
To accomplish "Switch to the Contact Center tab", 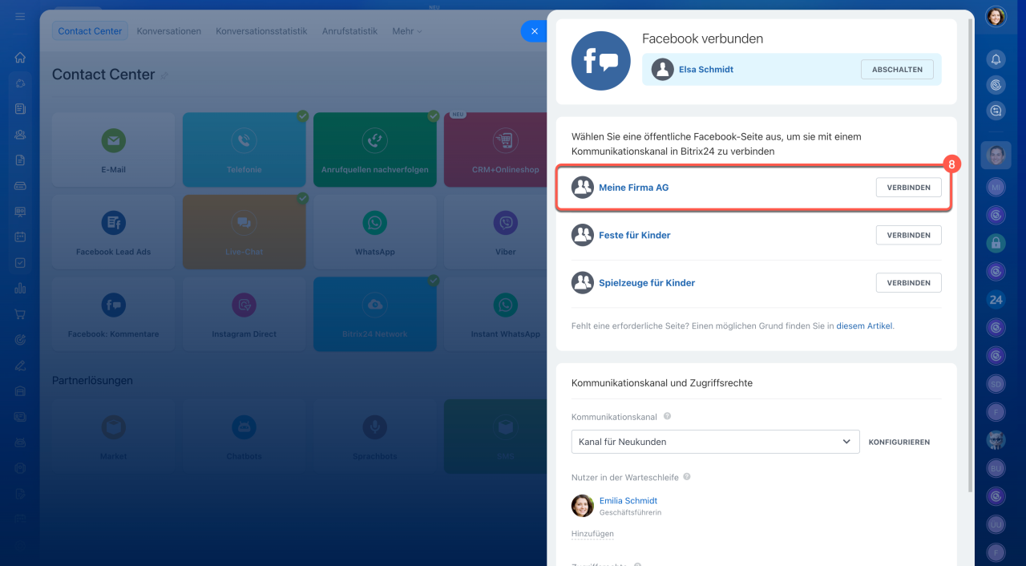I will coord(90,31).
